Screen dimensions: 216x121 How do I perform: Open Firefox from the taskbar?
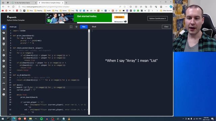coord(20,119)
